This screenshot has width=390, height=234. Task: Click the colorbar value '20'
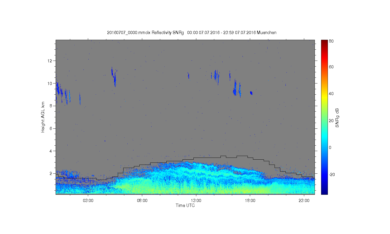coord(331,121)
